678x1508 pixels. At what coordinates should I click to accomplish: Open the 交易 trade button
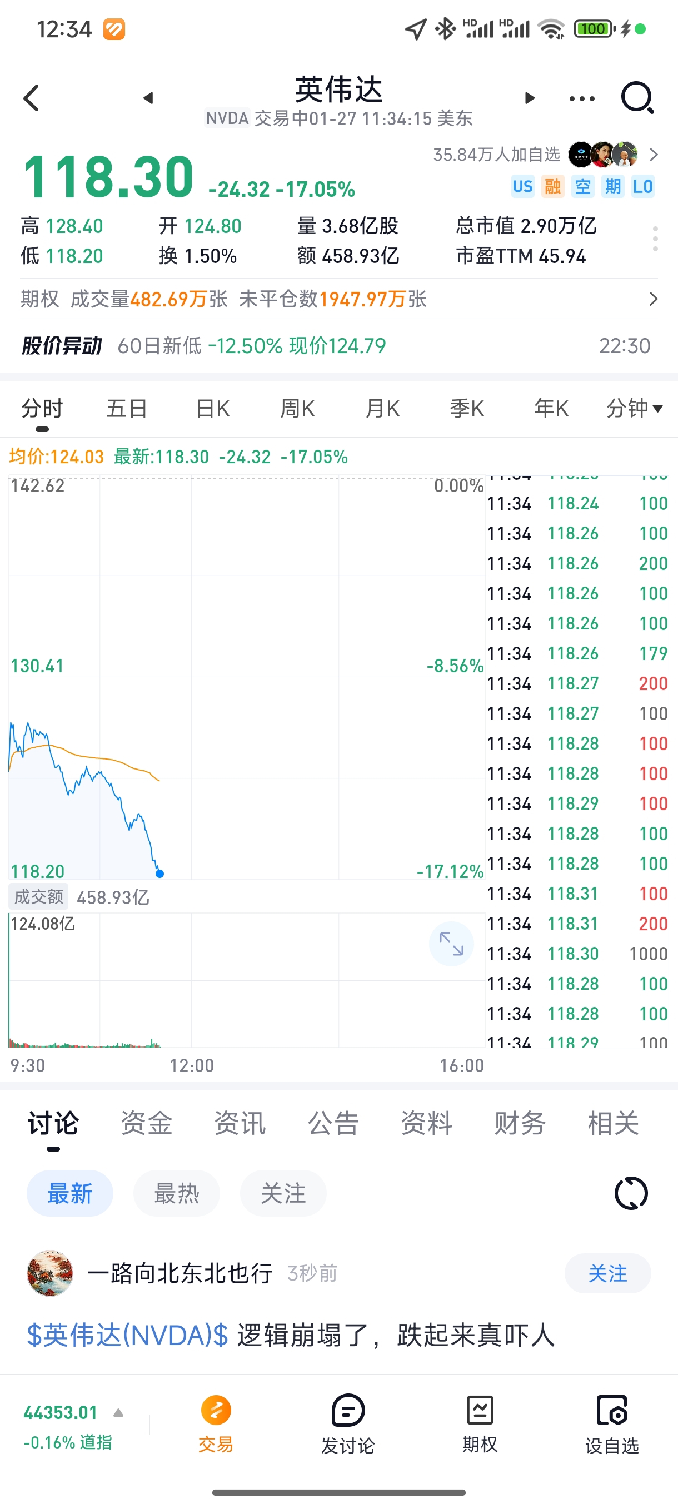pos(216,1424)
